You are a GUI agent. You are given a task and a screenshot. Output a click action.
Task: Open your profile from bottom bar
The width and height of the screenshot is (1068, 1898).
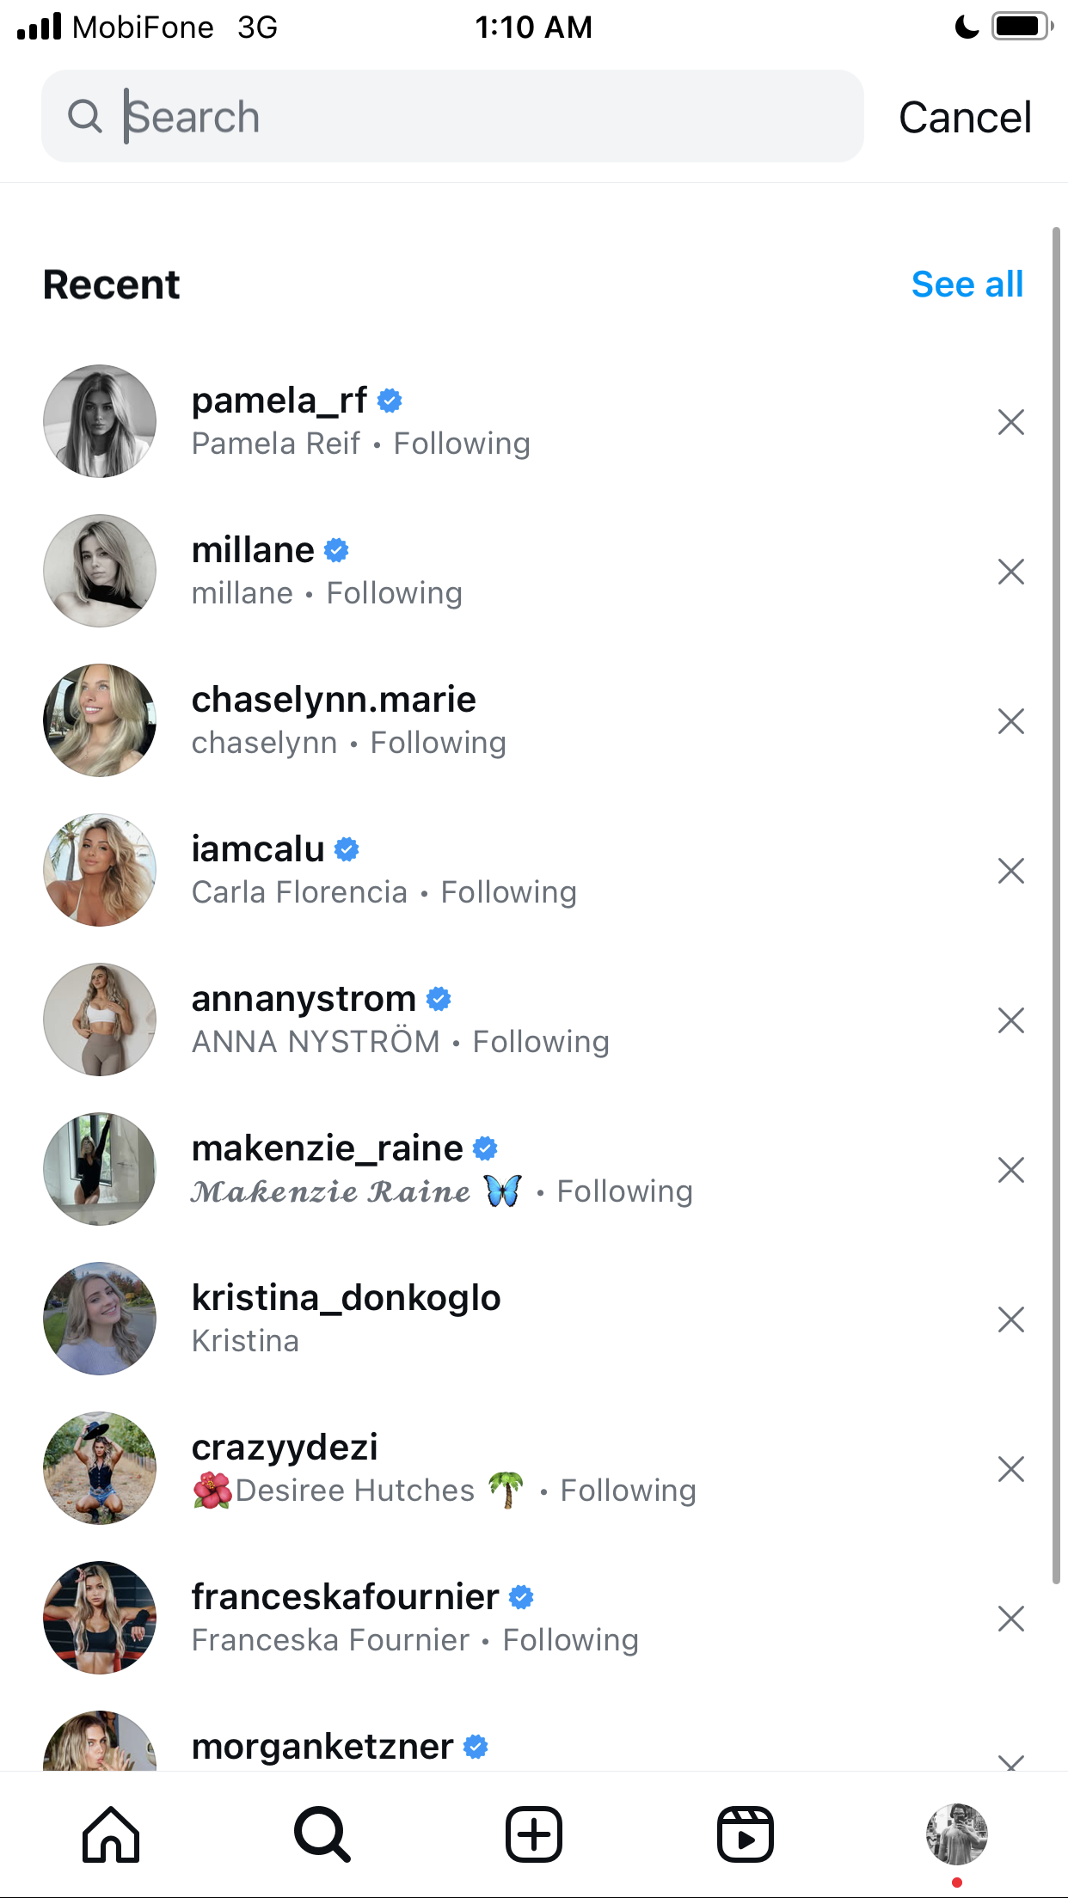(x=957, y=1834)
